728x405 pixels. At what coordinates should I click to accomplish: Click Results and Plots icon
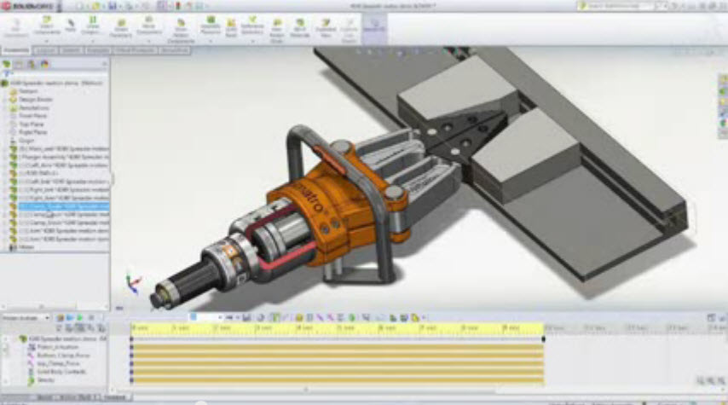366,318
